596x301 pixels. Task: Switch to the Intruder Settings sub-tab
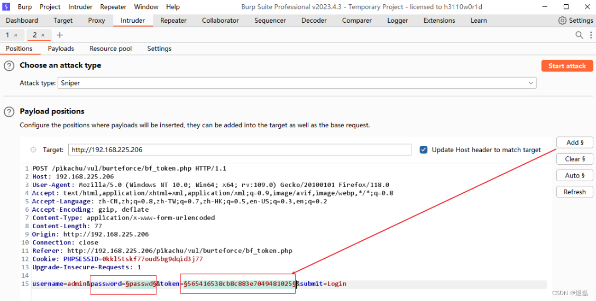click(159, 49)
